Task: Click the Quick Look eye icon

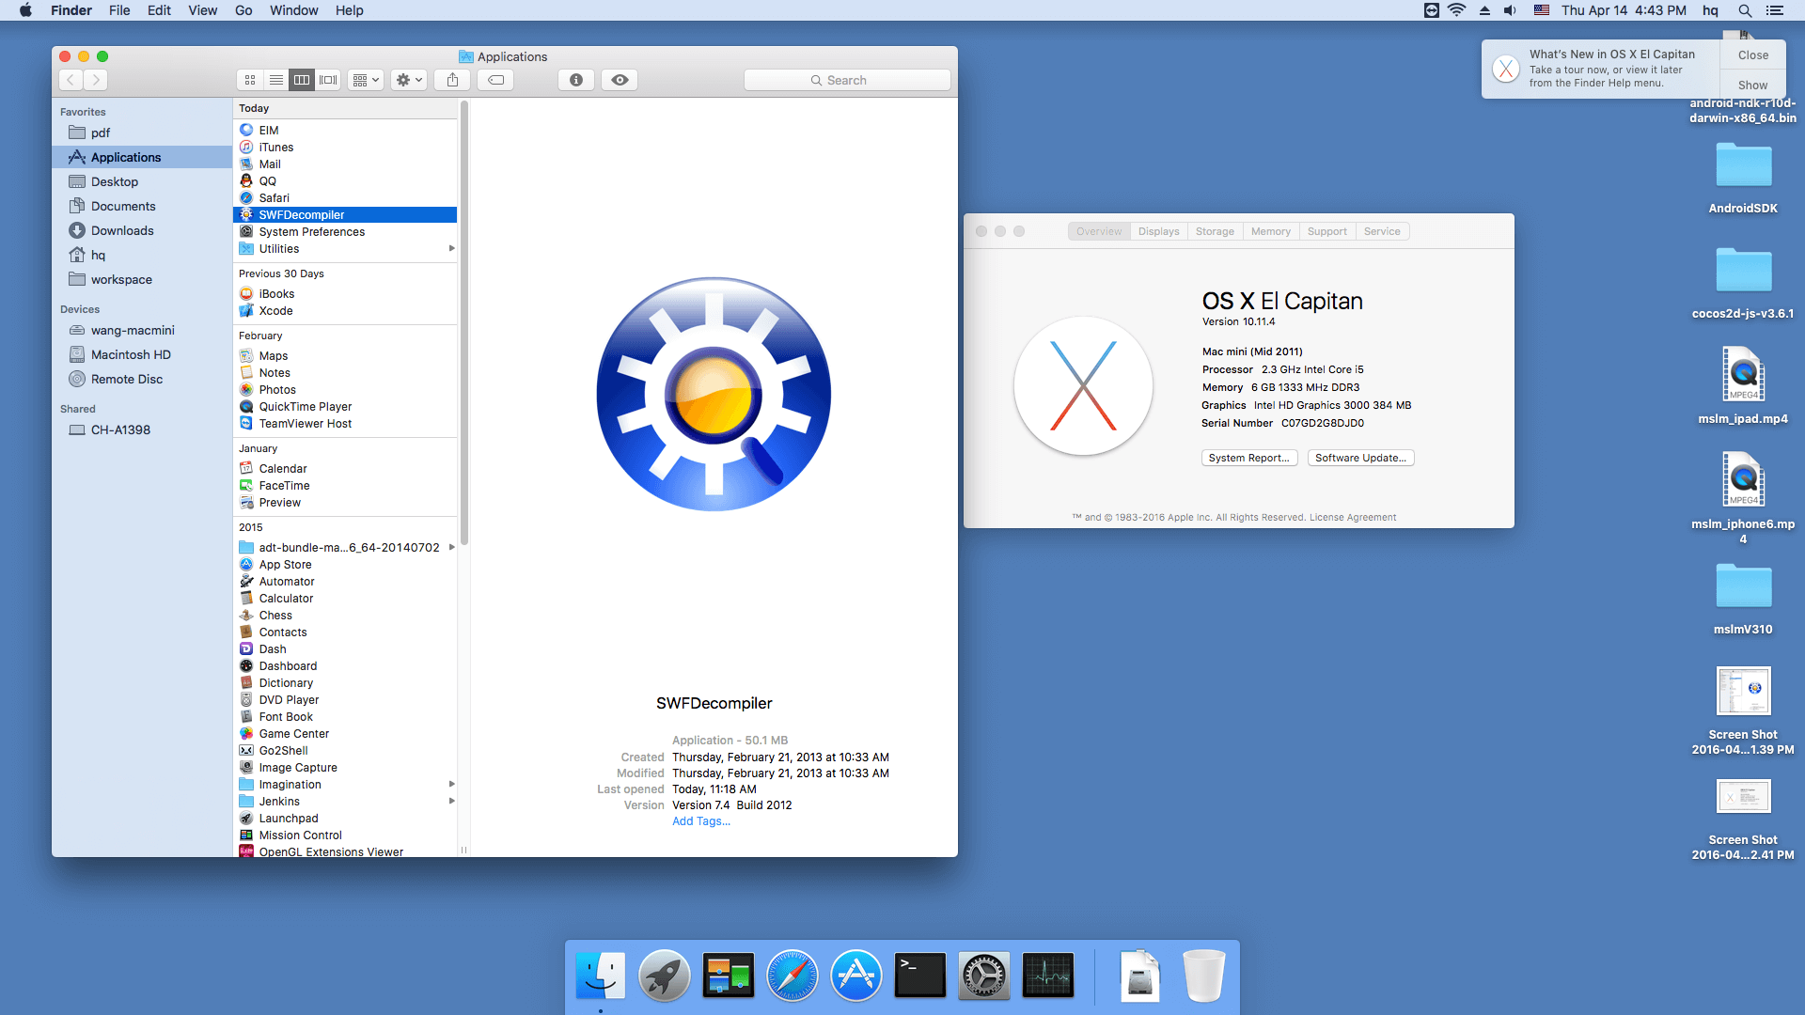Action: click(x=618, y=79)
